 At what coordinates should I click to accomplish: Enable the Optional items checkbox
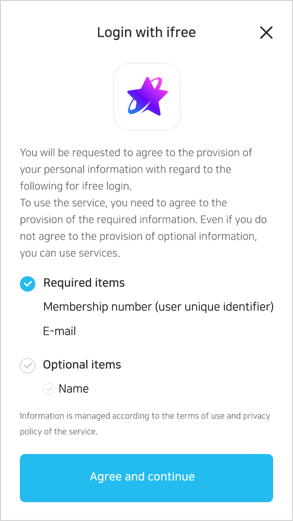[28, 366]
